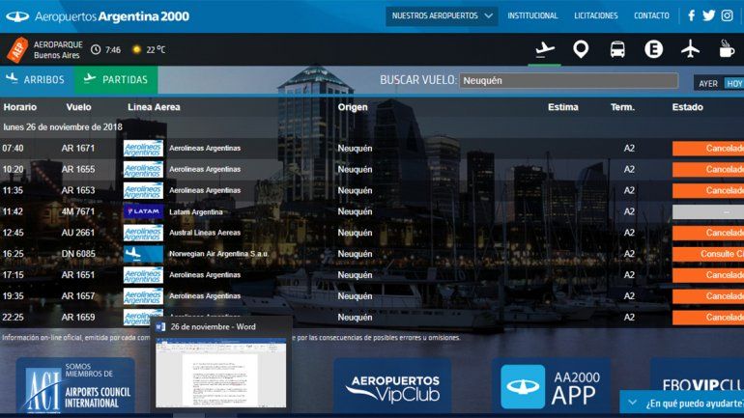Open the parking E icon
Viewport: 744px width, 418px height.
653,49
